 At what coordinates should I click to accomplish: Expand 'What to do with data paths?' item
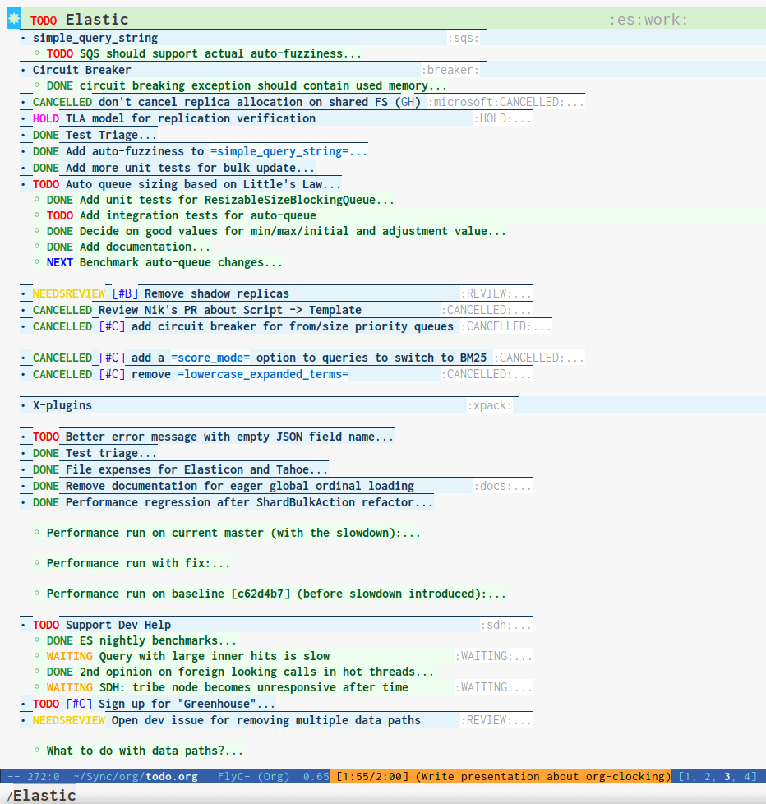tap(145, 751)
